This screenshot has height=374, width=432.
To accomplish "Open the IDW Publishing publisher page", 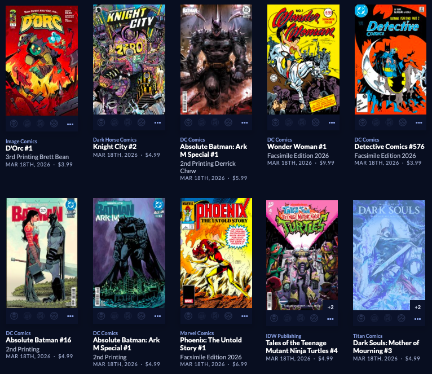I will pyautogui.click(x=283, y=336).
